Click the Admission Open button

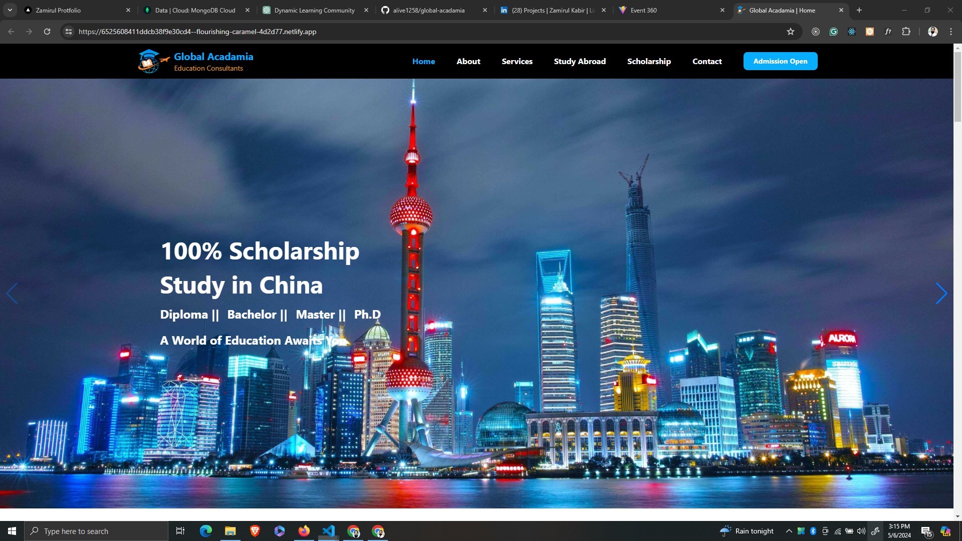point(780,61)
